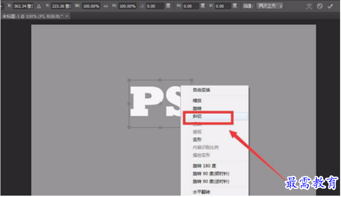The image size is (341, 197).
Task: Commit the transform with the checkmark icon
Action: coord(330,6)
